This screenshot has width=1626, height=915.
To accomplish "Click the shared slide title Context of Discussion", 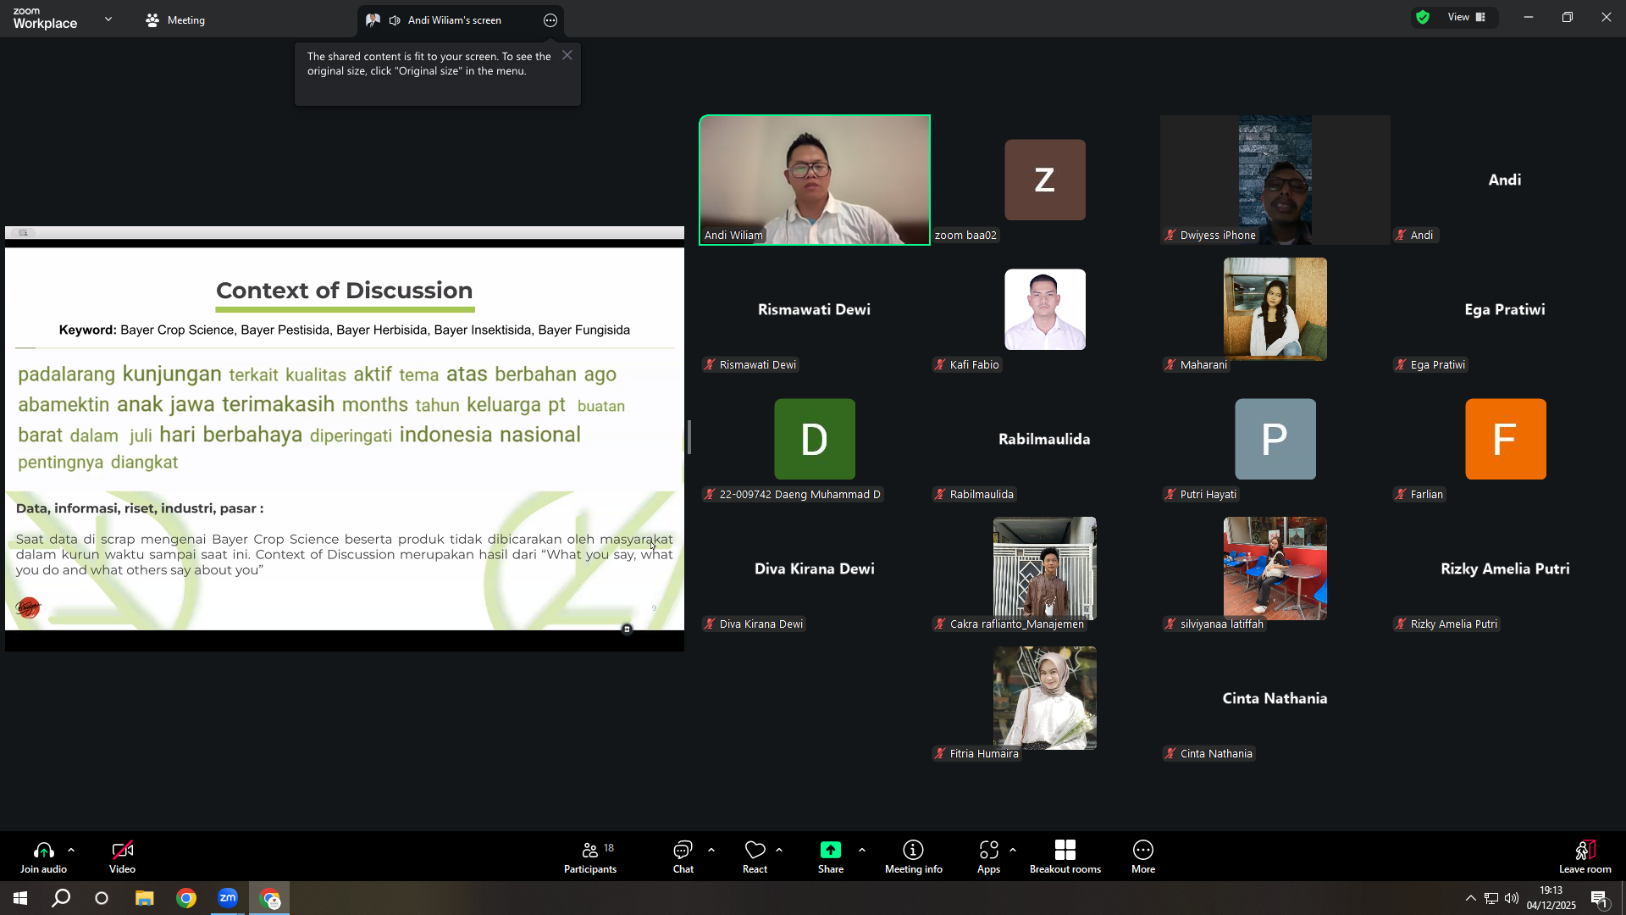I will 344,291.
